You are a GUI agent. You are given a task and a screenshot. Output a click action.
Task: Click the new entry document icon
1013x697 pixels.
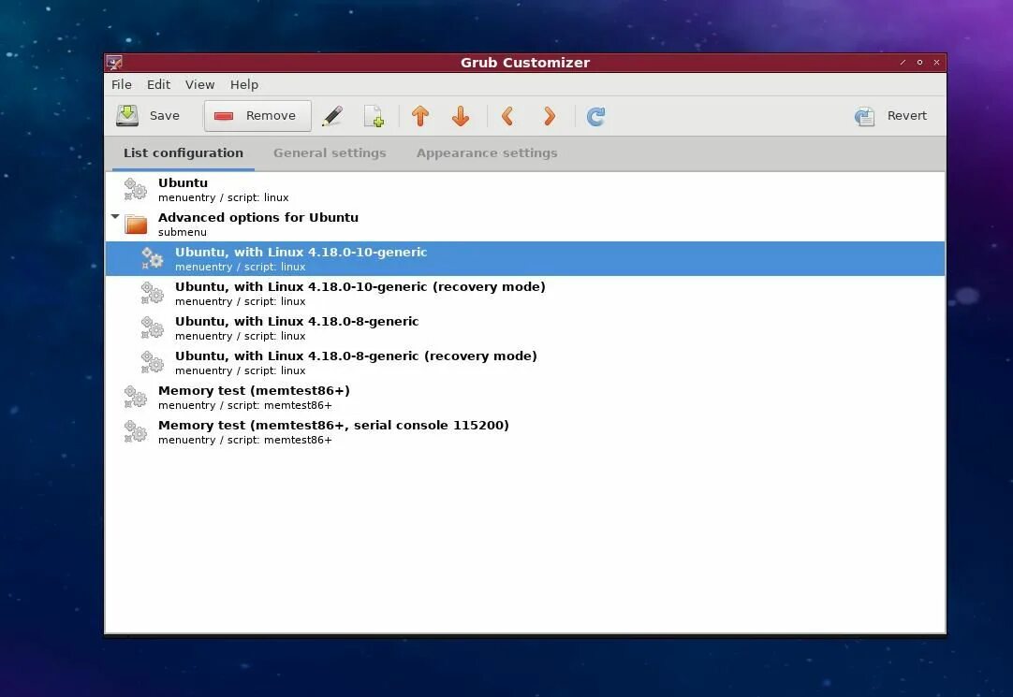coord(374,116)
